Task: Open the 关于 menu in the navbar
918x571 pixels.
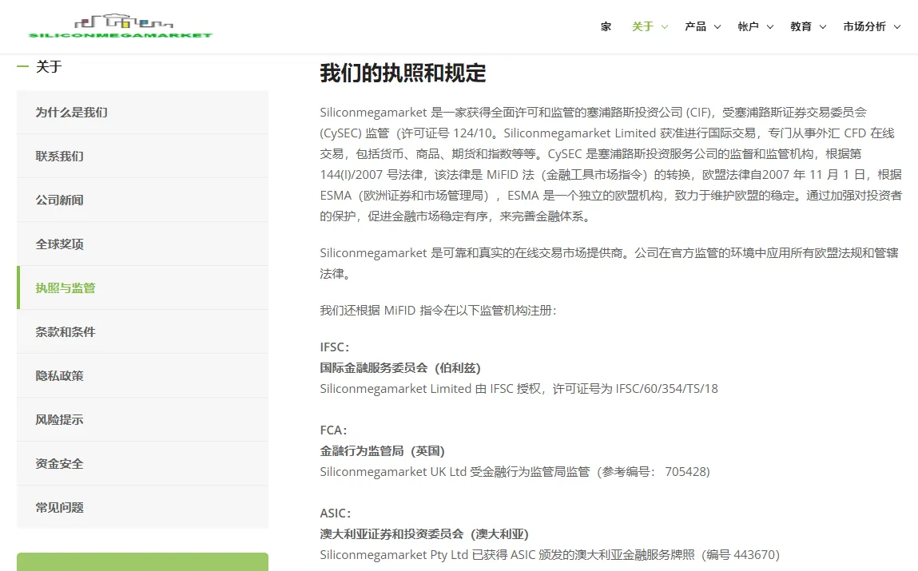Action: coord(642,26)
